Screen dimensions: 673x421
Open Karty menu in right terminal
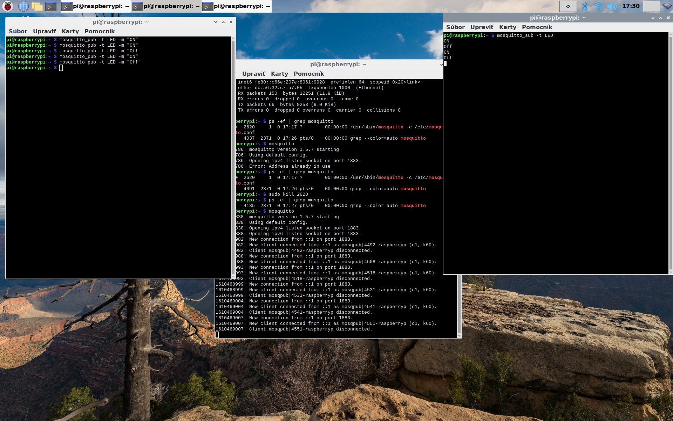tap(508, 27)
